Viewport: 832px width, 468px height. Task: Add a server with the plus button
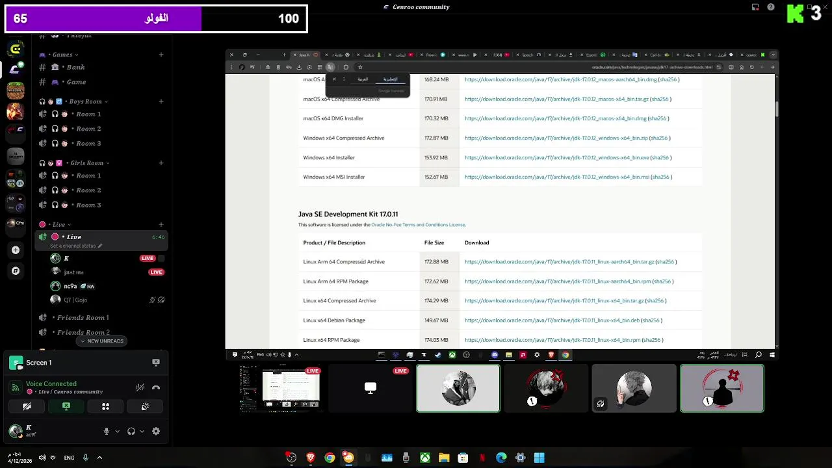point(16,250)
